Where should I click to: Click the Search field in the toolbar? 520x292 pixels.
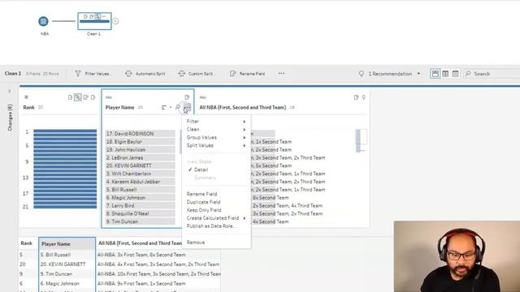pos(492,74)
